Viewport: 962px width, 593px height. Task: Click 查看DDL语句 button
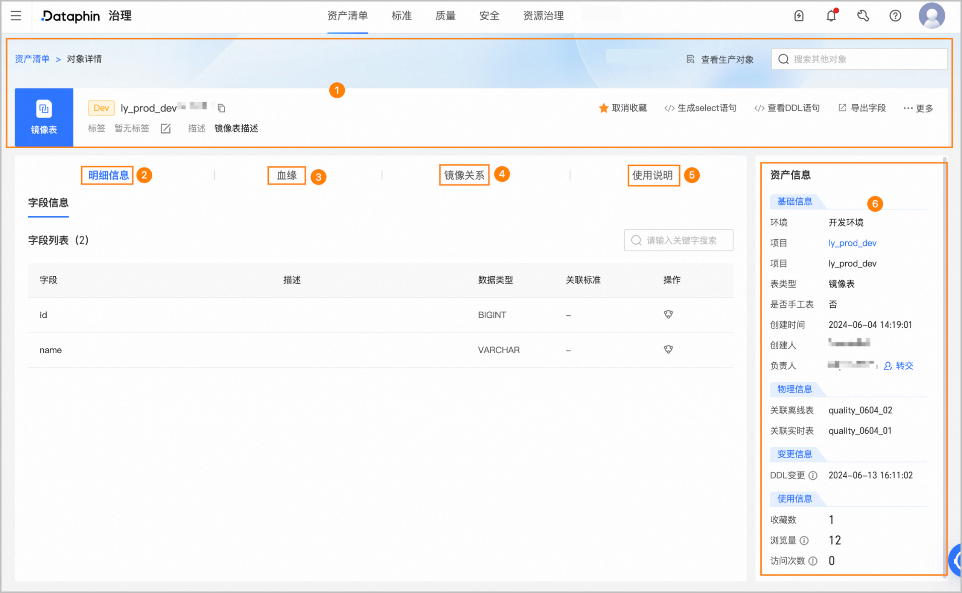coord(787,108)
